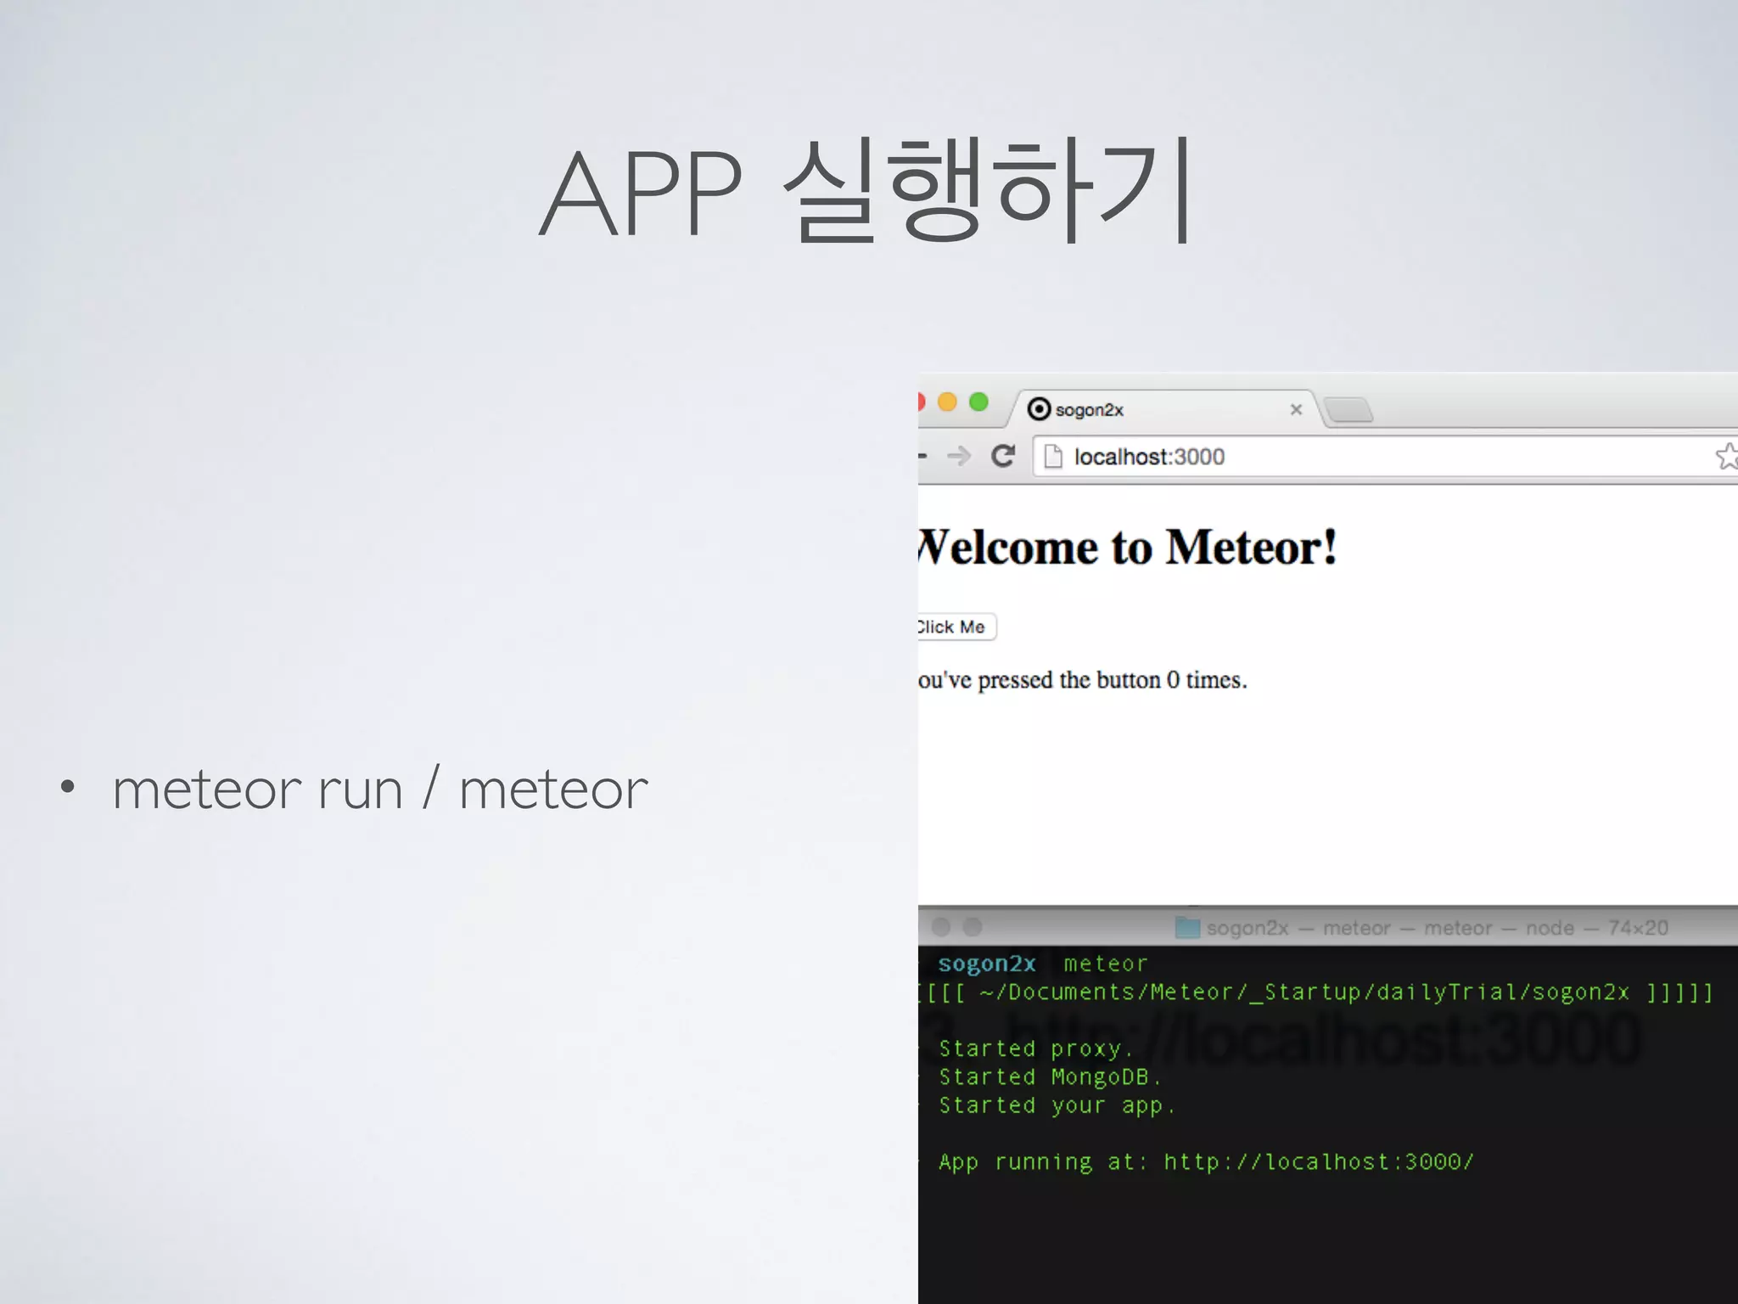This screenshot has width=1738, height=1304.
Task: Click the Started MongoDB. line
Action: [1050, 1076]
